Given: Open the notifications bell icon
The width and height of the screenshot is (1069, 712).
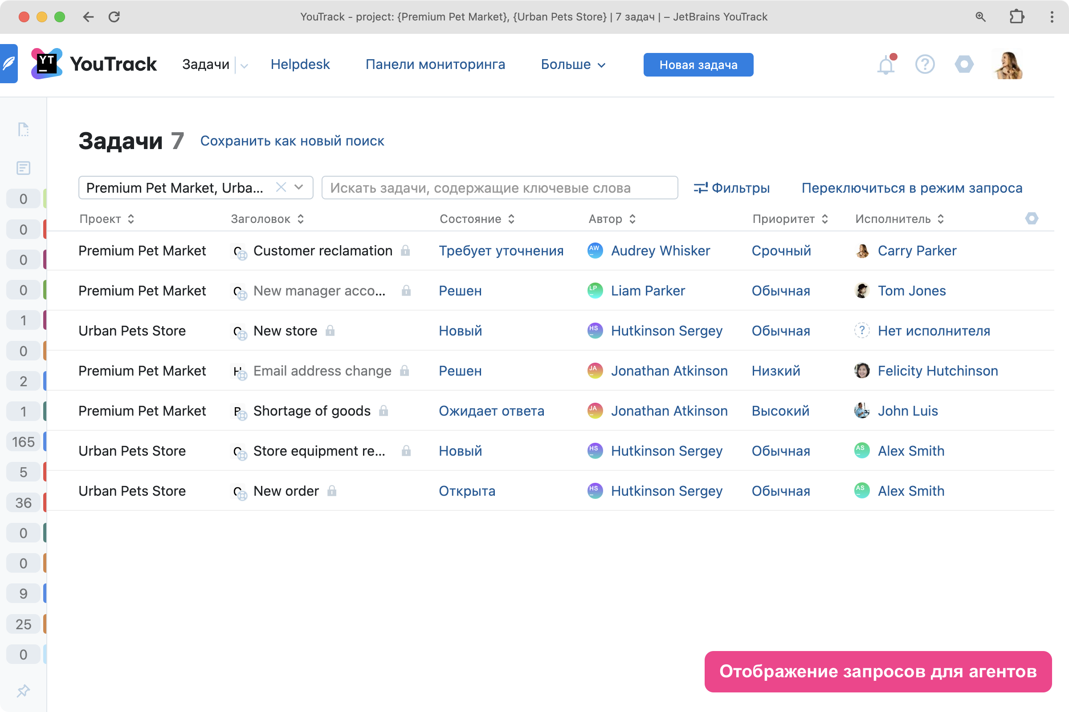Looking at the screenshot, I should point(885,65).
